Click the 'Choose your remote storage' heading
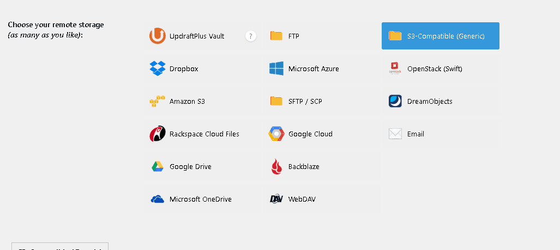Viewport: 560px width, 250px height. point(56,25)
